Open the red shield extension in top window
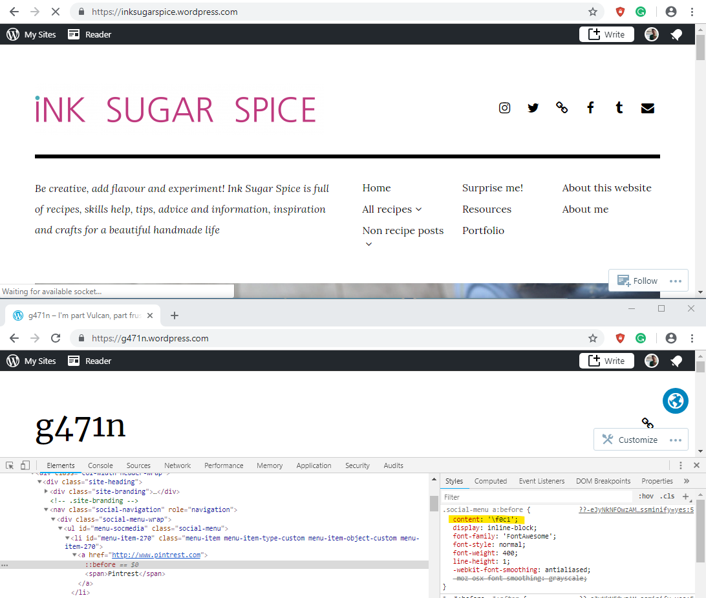This screenshot has width=706, height=598. point(620,12)
